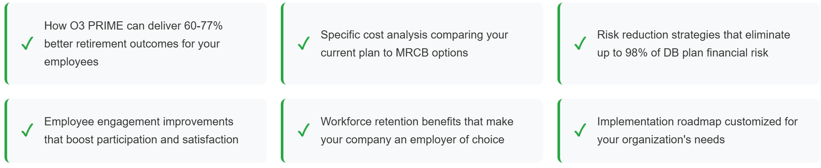The width and height of the screenshot is (821, 168).
Task: Click the green left border of the O3 PRIME card
Action: 6,43
